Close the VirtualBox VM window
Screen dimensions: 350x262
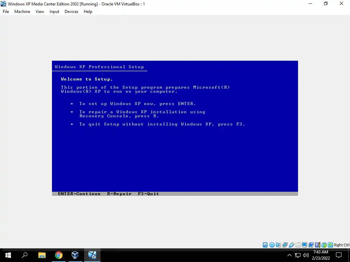(341, 4)
